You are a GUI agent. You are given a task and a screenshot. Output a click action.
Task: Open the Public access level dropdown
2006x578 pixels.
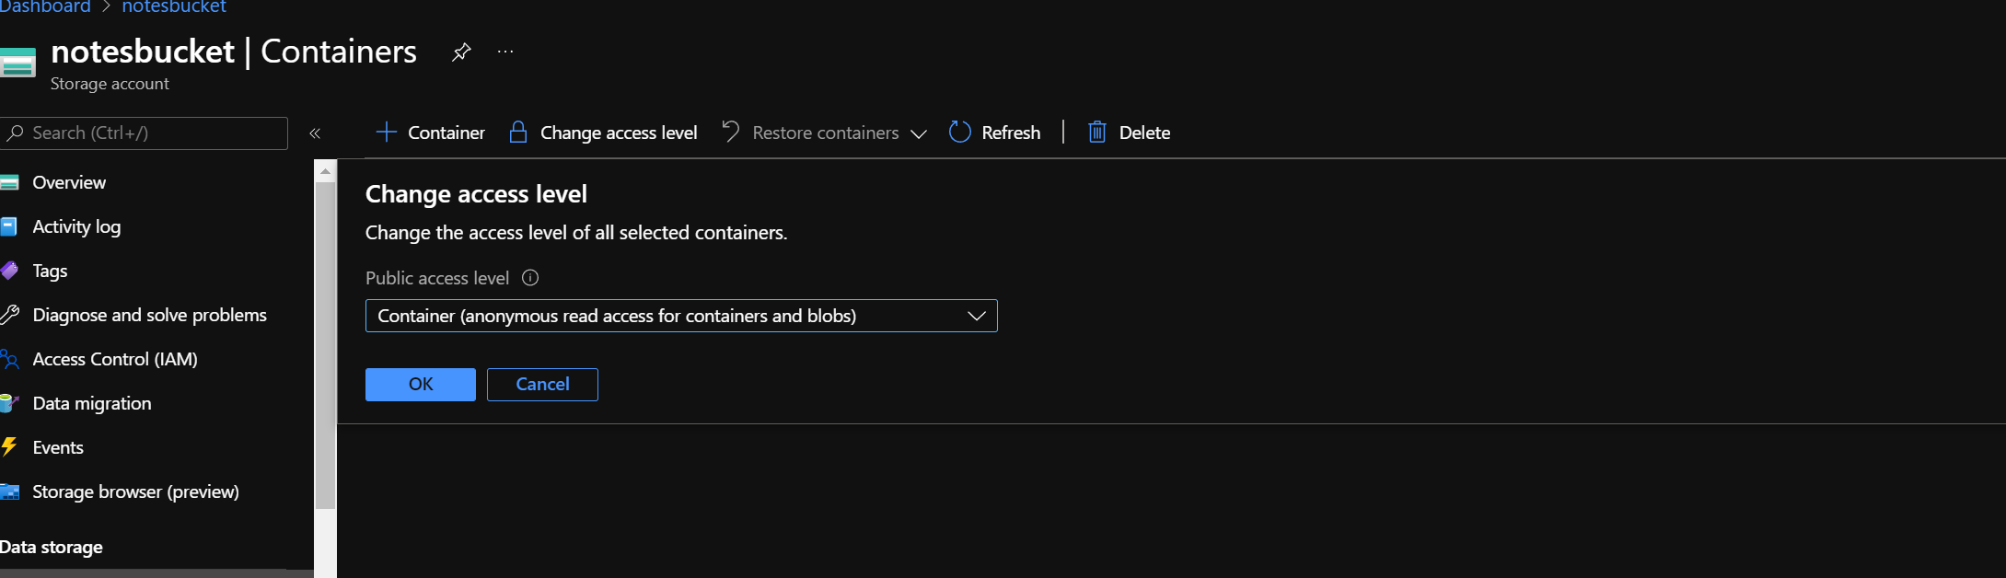coord(681,316)
